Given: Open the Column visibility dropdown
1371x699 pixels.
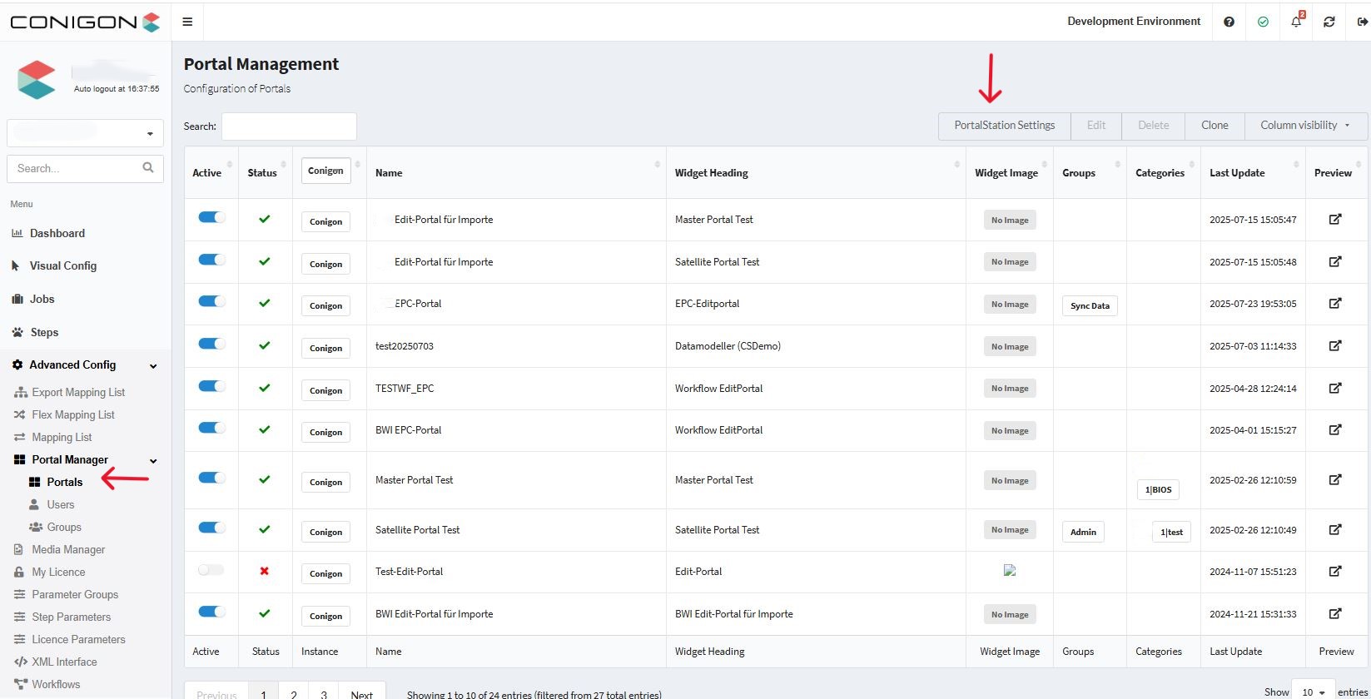Looking at the screenshot, I should [1304, 126].
